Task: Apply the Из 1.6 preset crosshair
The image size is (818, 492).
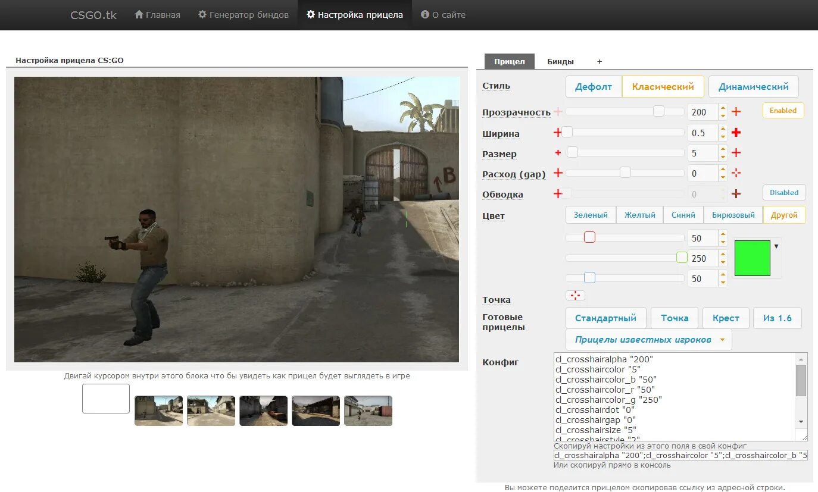Action: (777, 318)
